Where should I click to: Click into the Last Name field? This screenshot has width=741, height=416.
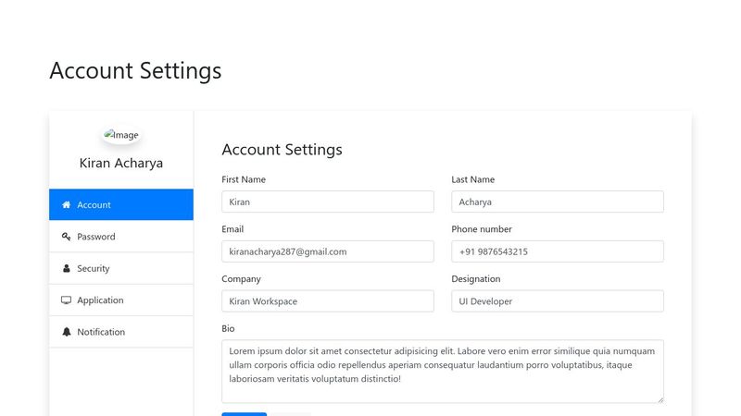pyautogui.click(x=558, y=202)
